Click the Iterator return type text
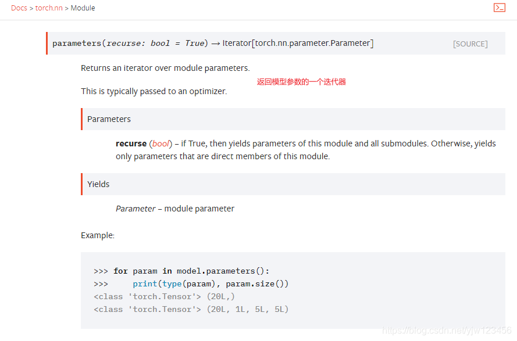Image resolution: width=517 pixels, height=341 pixels. (298, 43)
